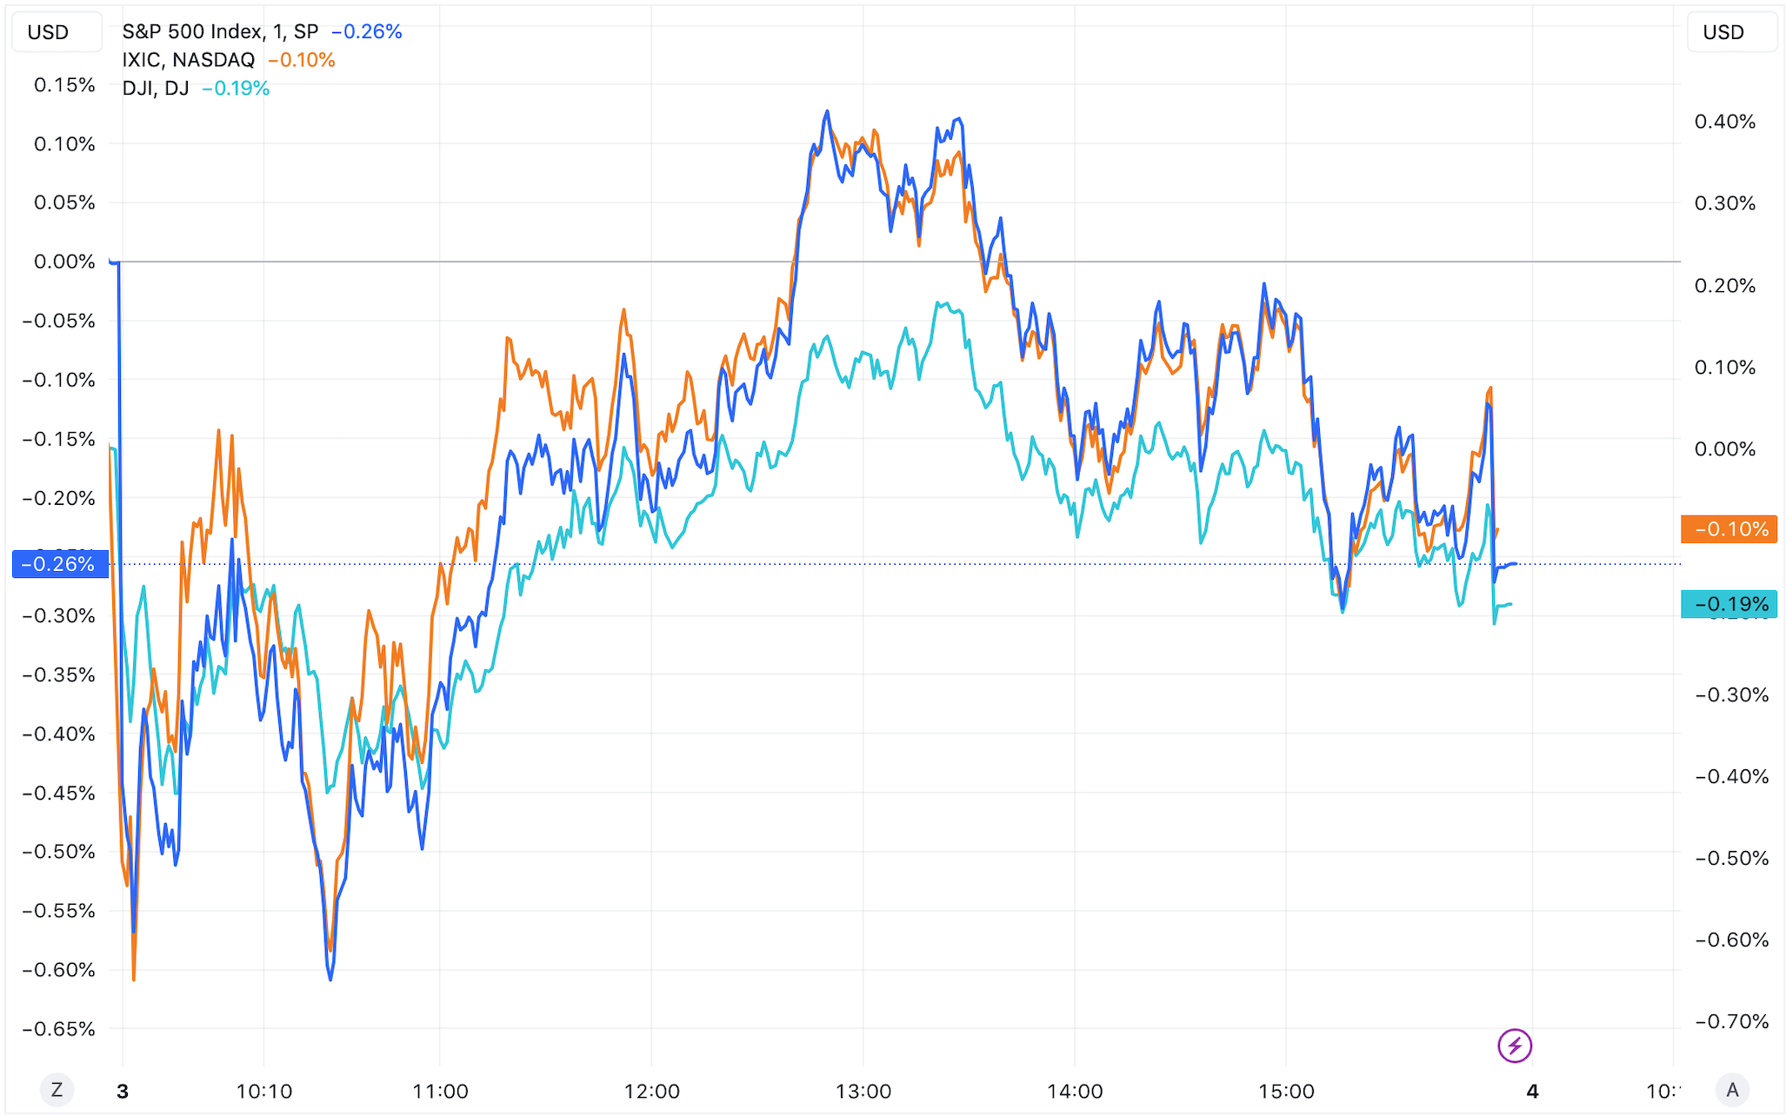Click the 0.00% label on left scale
The image size is (1786, 1116).
click(64, 262)
